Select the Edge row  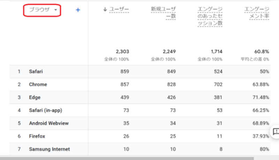[140, 97]
